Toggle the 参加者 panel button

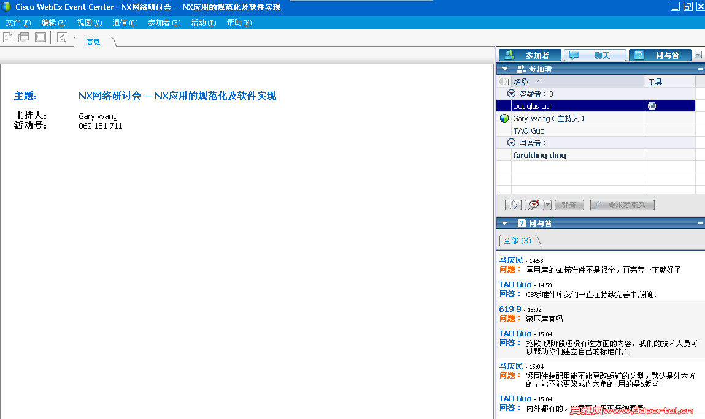tap(530, 55)
